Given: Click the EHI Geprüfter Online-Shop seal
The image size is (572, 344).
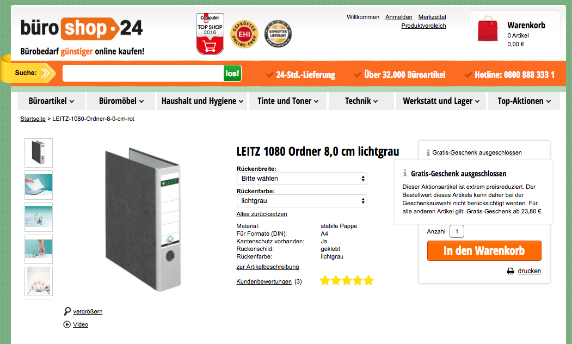Looking at the screenshot, I should click(244, 34).
